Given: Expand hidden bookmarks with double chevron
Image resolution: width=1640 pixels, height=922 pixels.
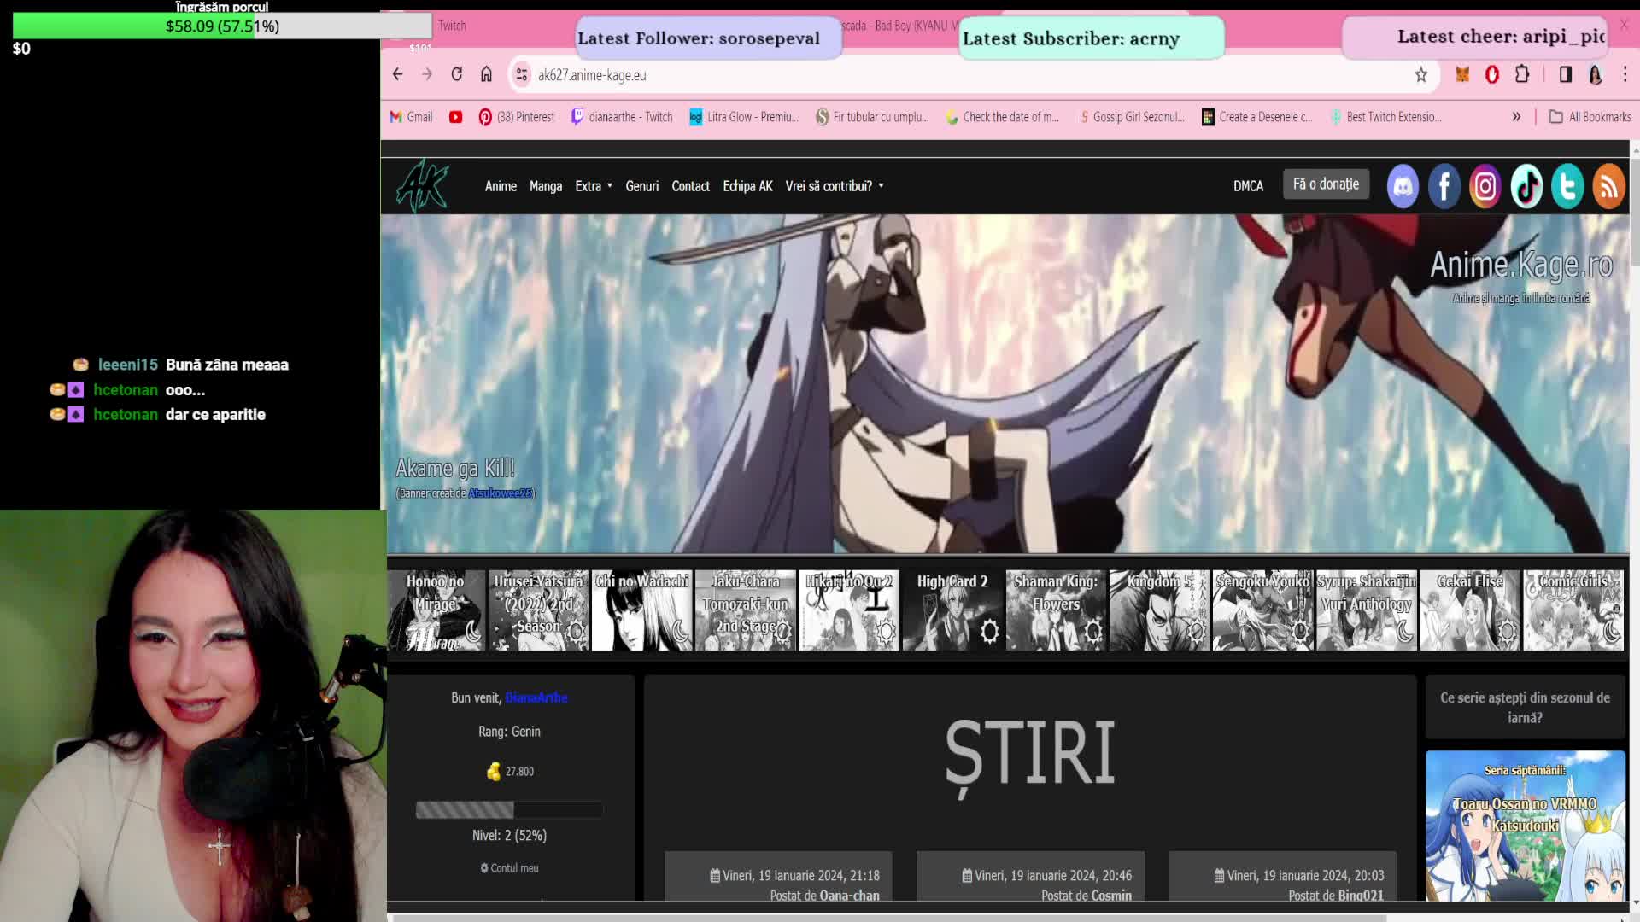Looking at the screenshot, I should (x=1516, y=117).
